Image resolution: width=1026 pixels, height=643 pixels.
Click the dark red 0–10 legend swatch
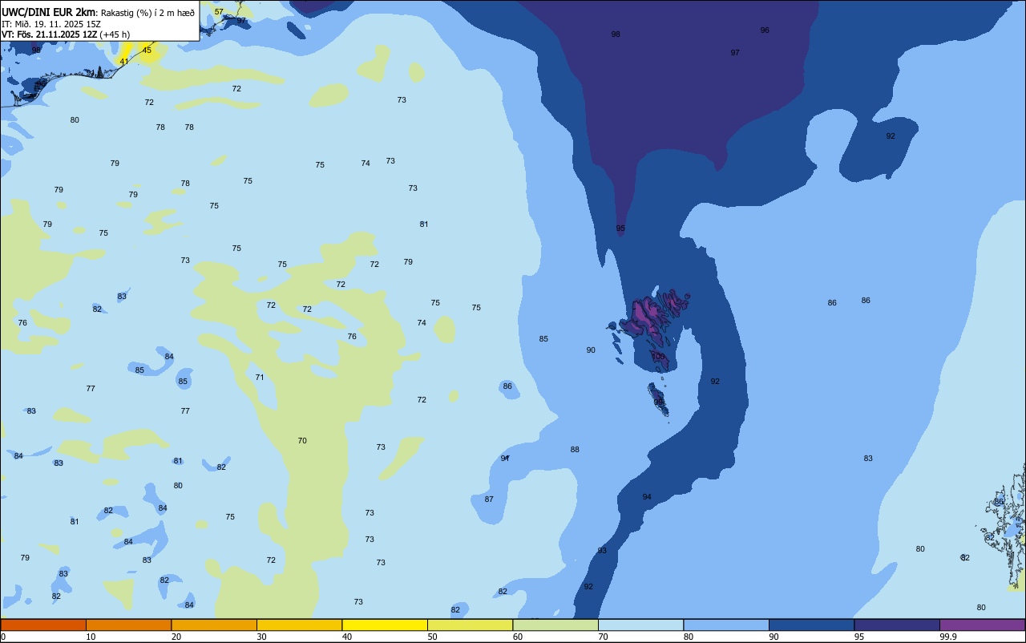tap(43, 625)
